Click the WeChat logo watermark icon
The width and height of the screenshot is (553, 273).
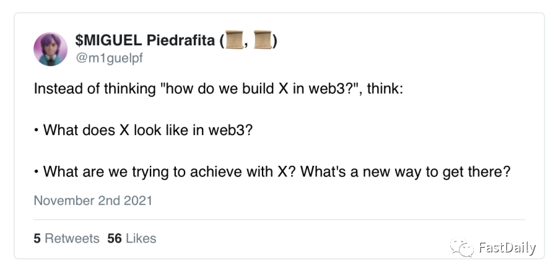coord(462,248)
